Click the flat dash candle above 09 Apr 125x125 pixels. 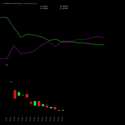[11, 82]
